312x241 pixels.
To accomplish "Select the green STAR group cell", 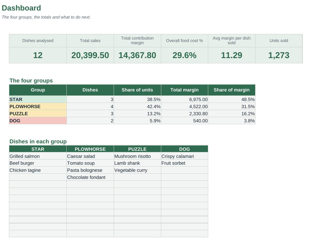I will pos(38,99).
